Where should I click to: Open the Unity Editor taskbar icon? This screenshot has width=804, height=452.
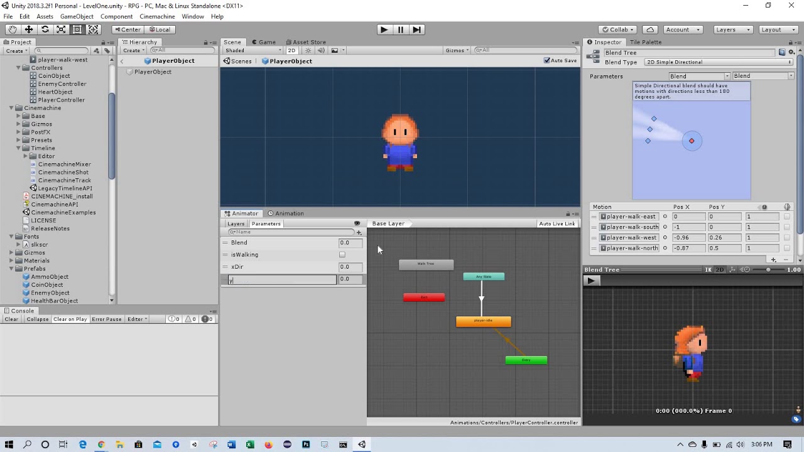tap(362, 444)
